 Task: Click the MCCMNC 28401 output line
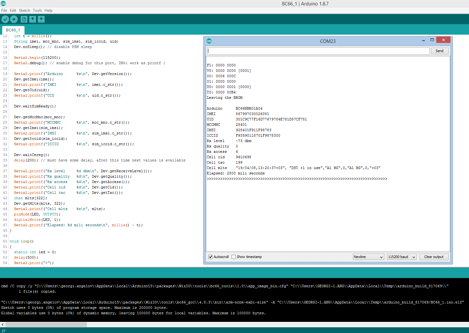click(x=227, y=125)
